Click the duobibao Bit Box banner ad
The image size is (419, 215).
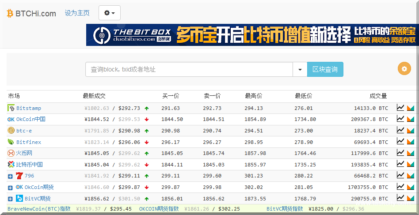click(x=252, y=35)
